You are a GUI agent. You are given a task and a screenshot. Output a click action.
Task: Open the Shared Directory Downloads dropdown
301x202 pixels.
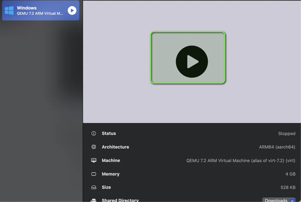(x=279, y=200)
